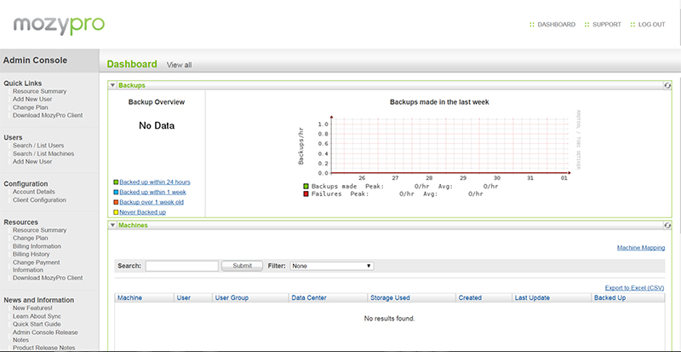Sort table by Backed Up column
The height and width of the screenshot is (352, 681).
(609, 298)
